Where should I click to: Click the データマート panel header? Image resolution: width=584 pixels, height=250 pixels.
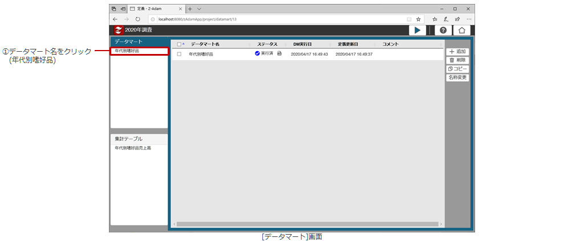139,41
